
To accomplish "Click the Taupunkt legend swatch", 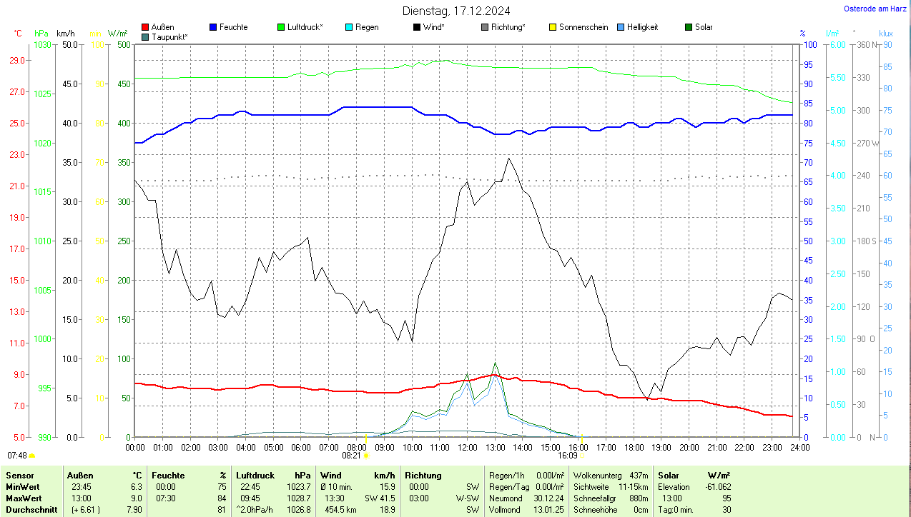I will [146, 36].
